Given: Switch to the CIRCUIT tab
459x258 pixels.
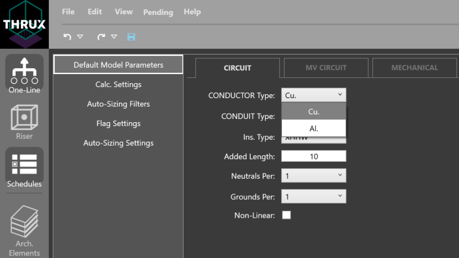Looking at the screenshot, I should tap(238, 68).
